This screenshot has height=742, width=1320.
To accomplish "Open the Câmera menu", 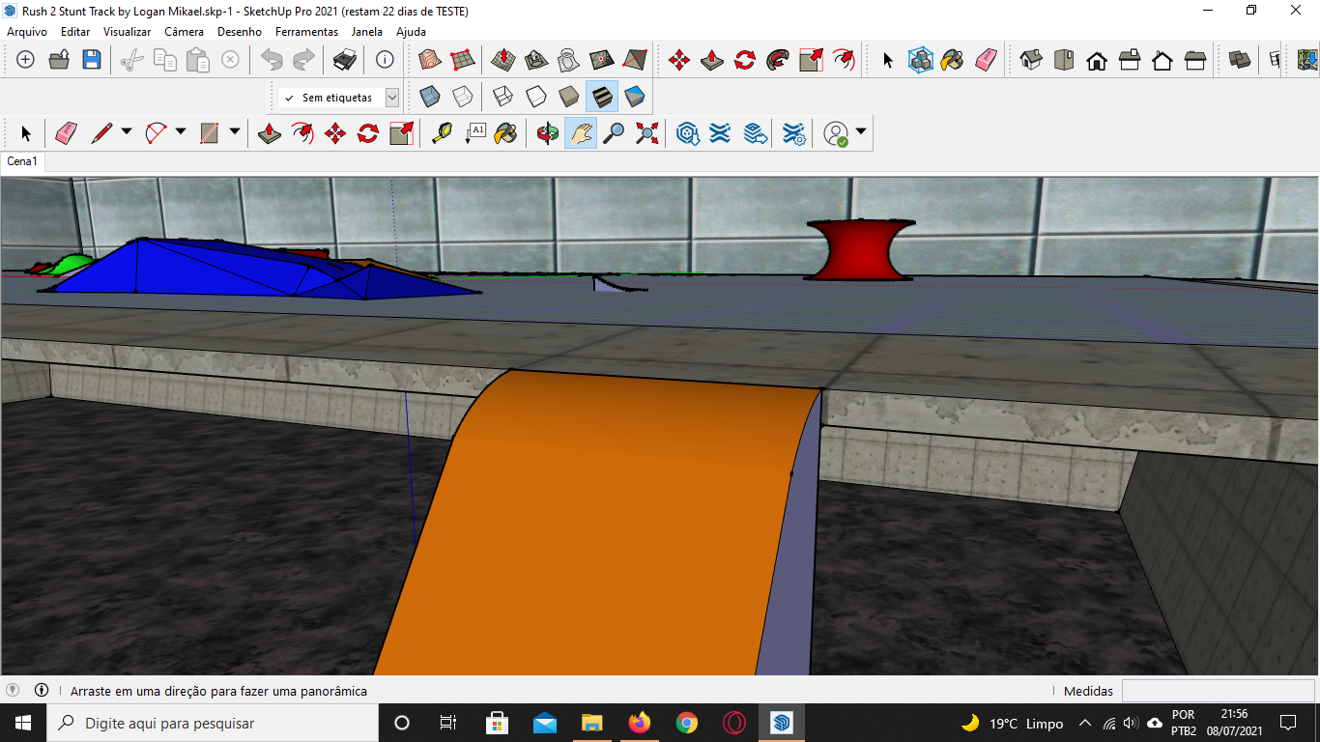I will 184,31.
